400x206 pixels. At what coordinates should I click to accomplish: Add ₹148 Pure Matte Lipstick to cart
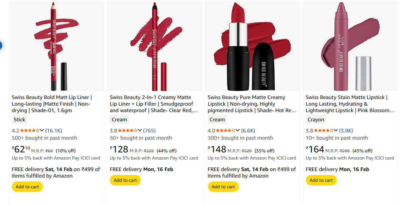click(223, 187)
